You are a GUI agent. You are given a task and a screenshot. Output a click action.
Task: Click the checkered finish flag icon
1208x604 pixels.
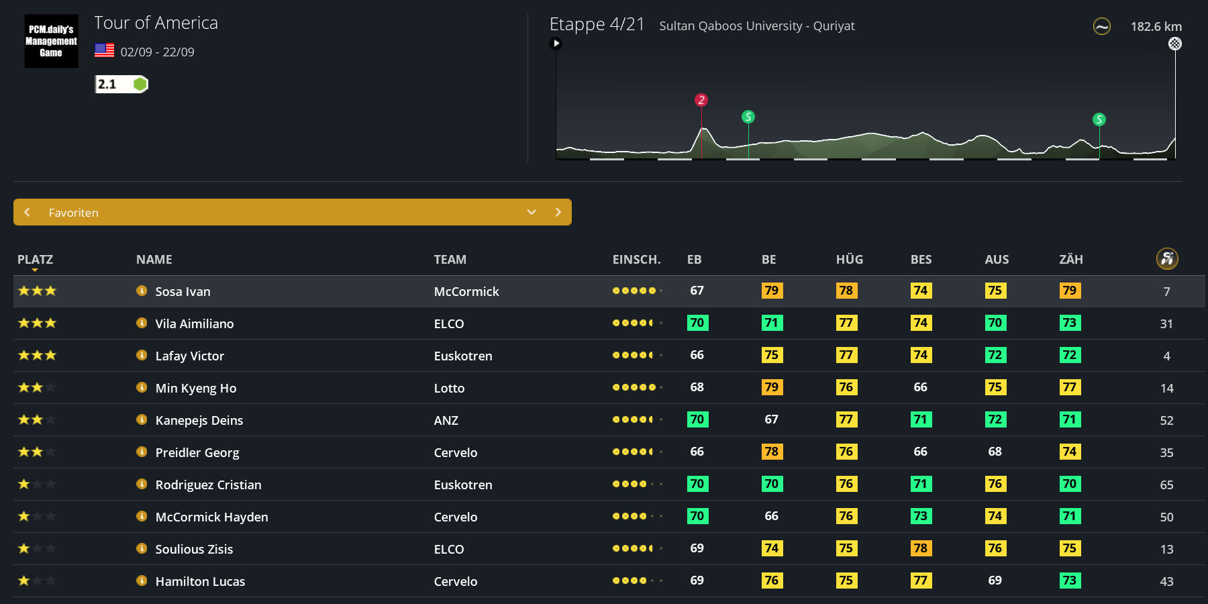[1174, 44]
